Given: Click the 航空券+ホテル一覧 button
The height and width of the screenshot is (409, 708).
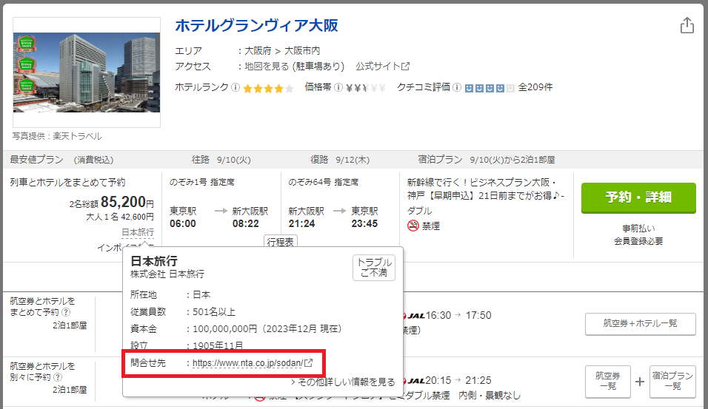Looking at the screenshot, I should (640, 324).
